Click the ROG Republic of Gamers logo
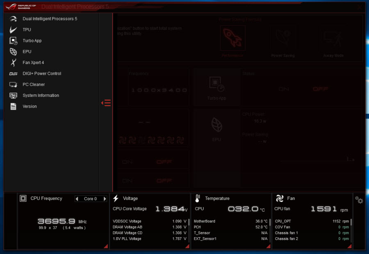The height and width of the screenshot is (254, 369). point(21,7)
